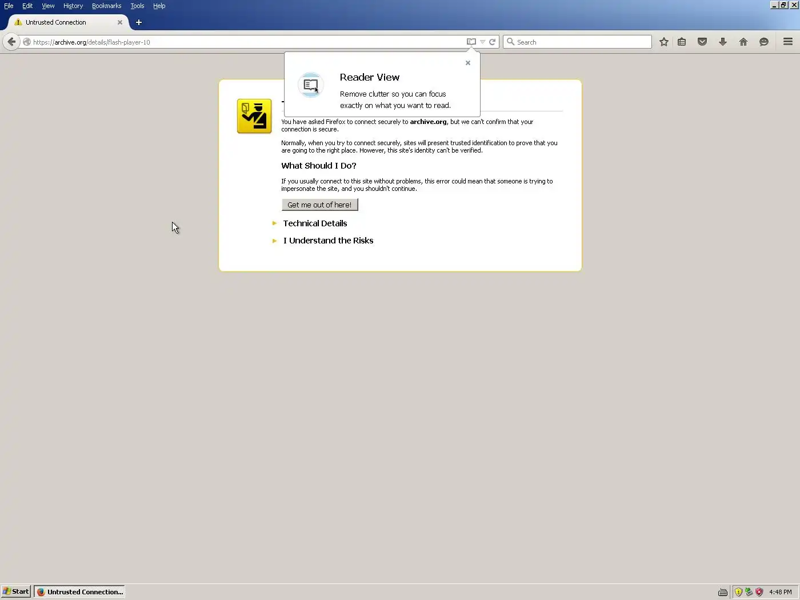Go to the Home page icon
The height and width of the screenshot is (600, 800).
click(x=743, y=42)
